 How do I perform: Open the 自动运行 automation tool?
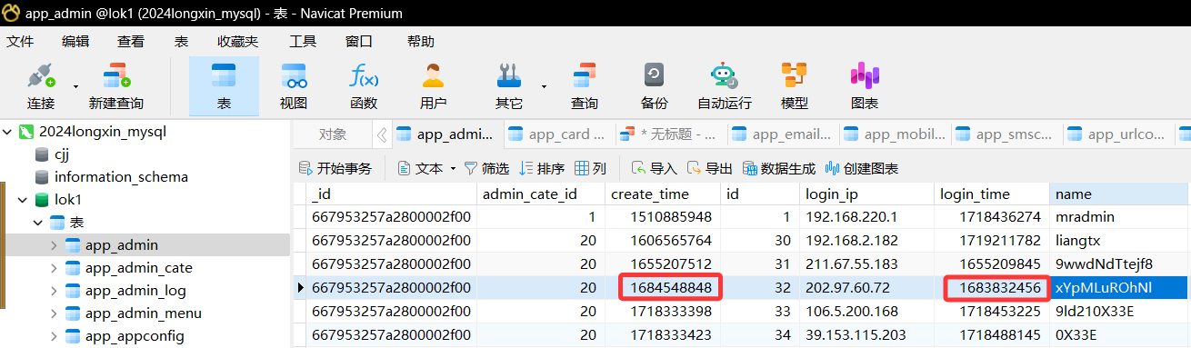(724, 86)
